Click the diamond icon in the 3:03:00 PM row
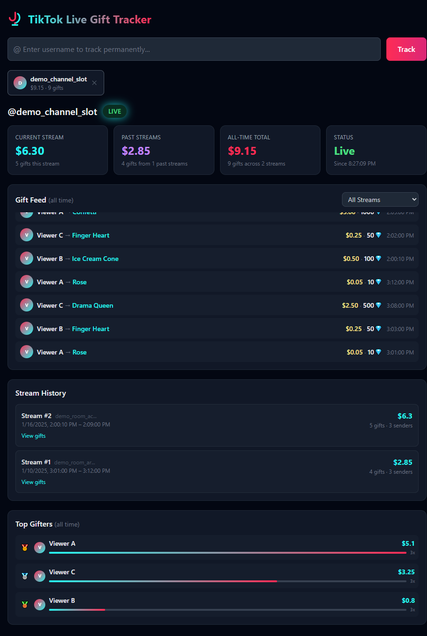The image size is (427, 636). (378, 329)
